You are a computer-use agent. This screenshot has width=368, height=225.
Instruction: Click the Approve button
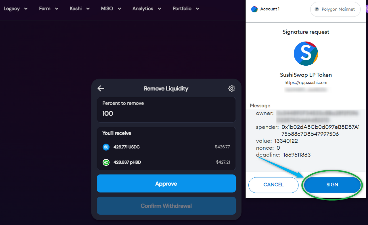pos(166,184)
